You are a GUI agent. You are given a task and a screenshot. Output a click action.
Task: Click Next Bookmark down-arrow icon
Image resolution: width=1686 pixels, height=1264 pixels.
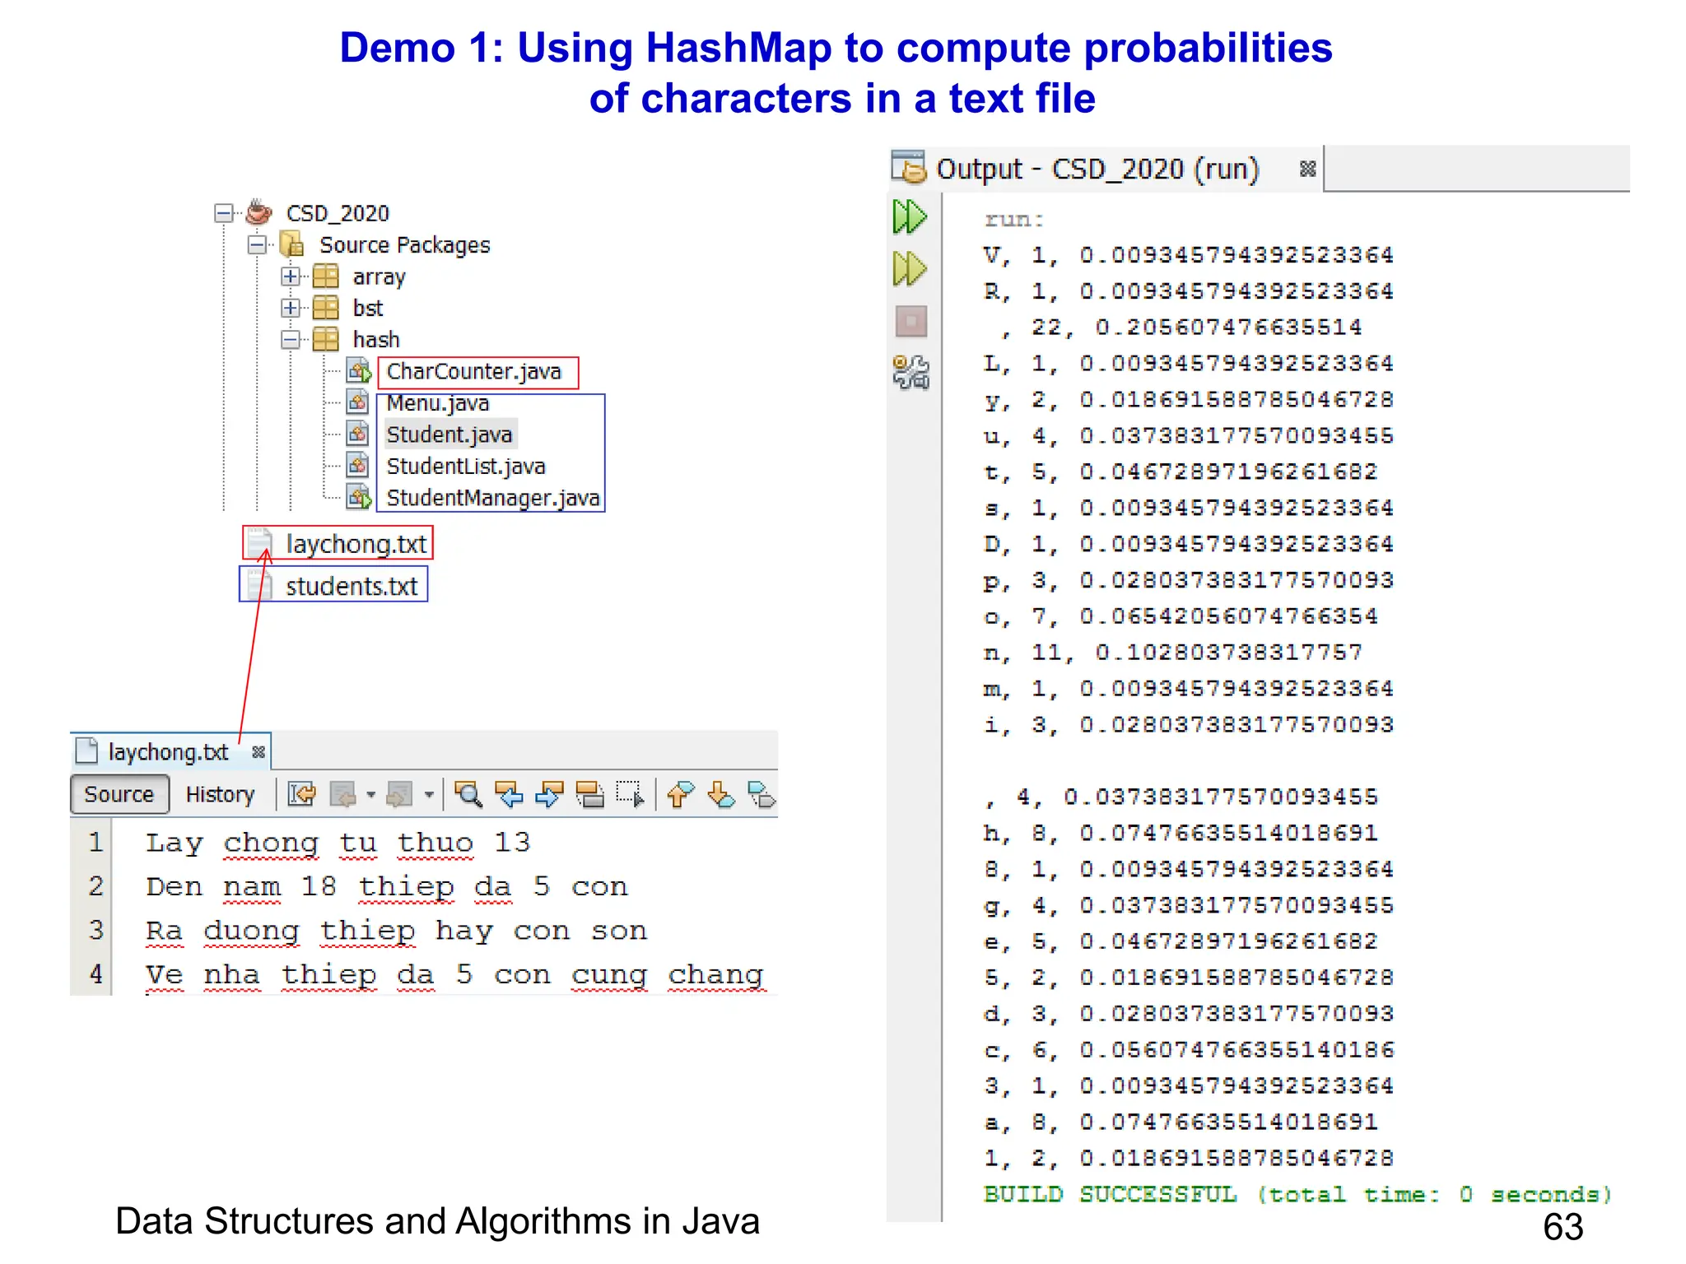720,795
